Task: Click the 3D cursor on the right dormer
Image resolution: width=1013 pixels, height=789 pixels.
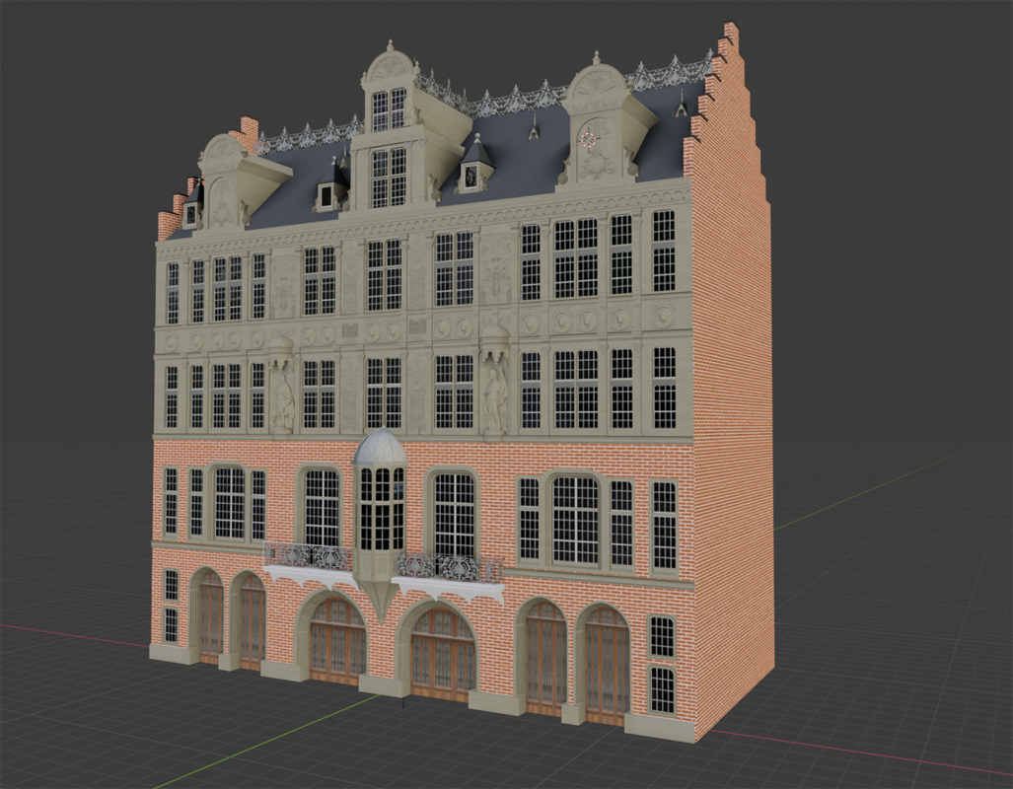Action: [588, 139]
